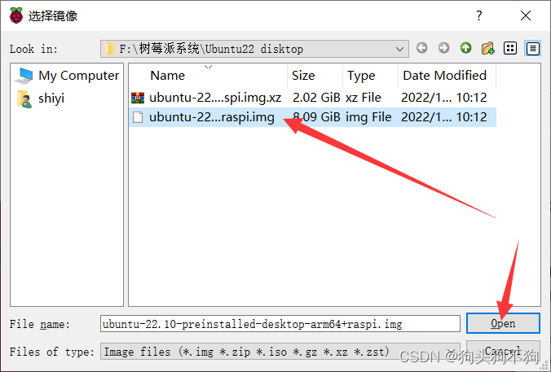Click the 2.02 GiB size cell

point(316,98)
